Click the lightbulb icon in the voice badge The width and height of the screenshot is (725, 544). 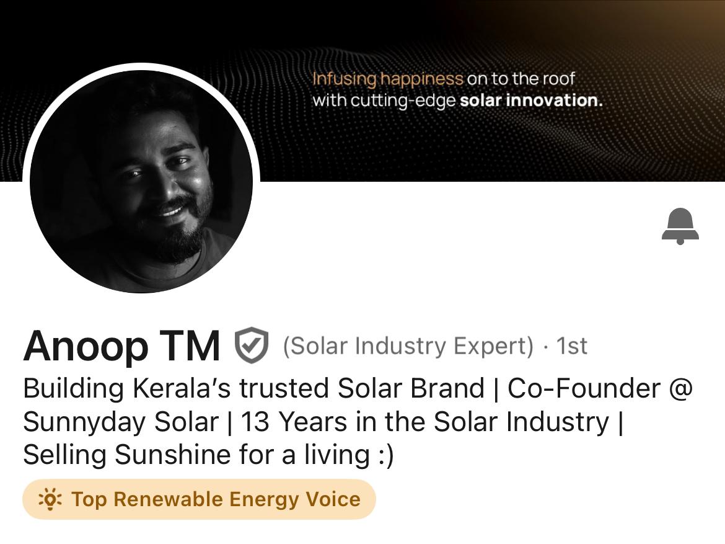pyautogui.click(x=50, y=499)
